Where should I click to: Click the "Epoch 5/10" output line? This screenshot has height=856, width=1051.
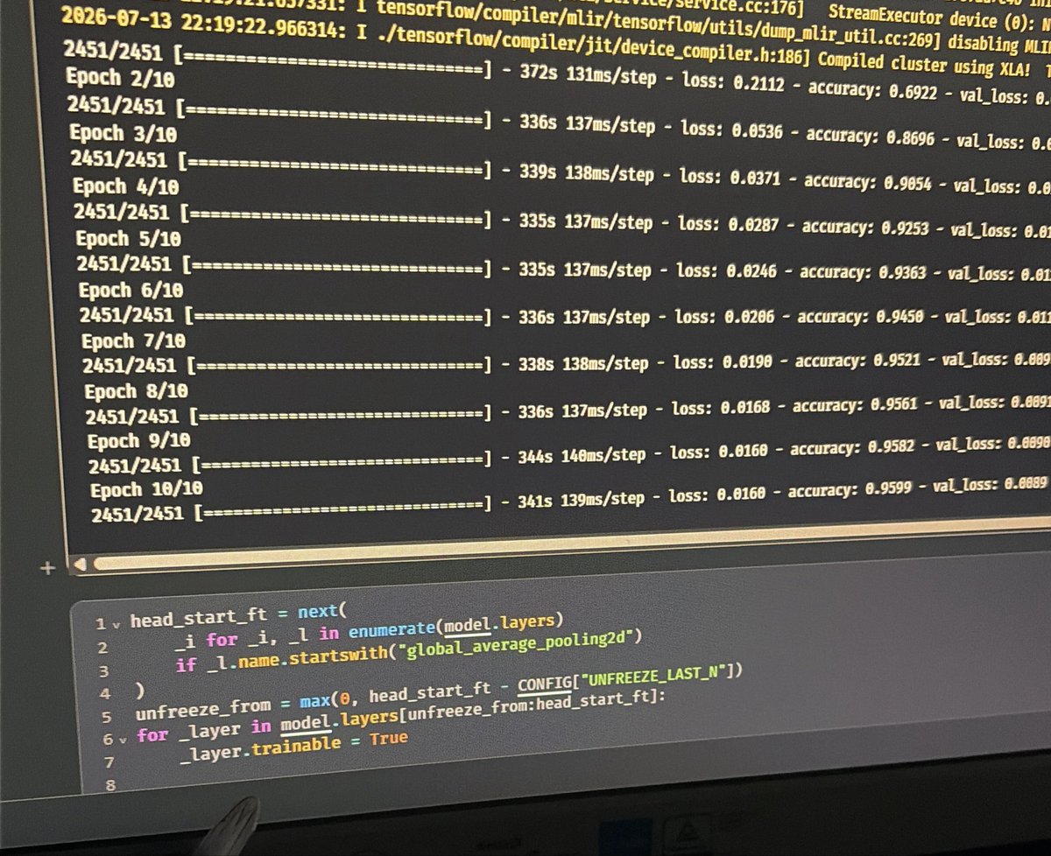click(x=129, y=239)
